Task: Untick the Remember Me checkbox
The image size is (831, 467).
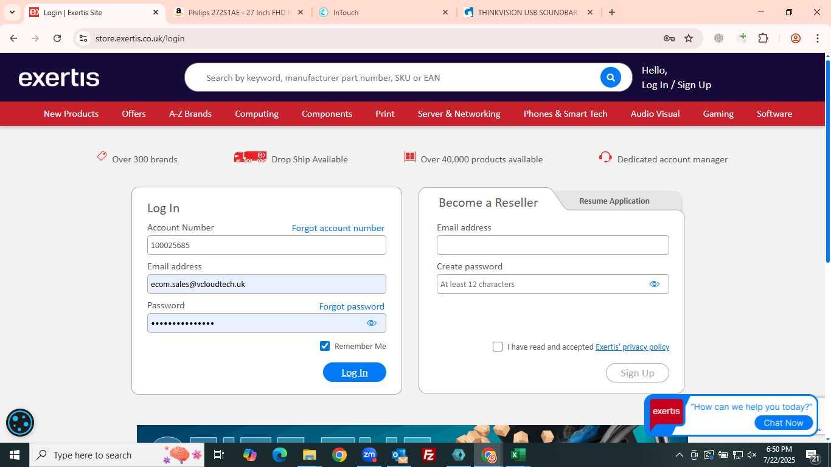Action: point(325,346)
